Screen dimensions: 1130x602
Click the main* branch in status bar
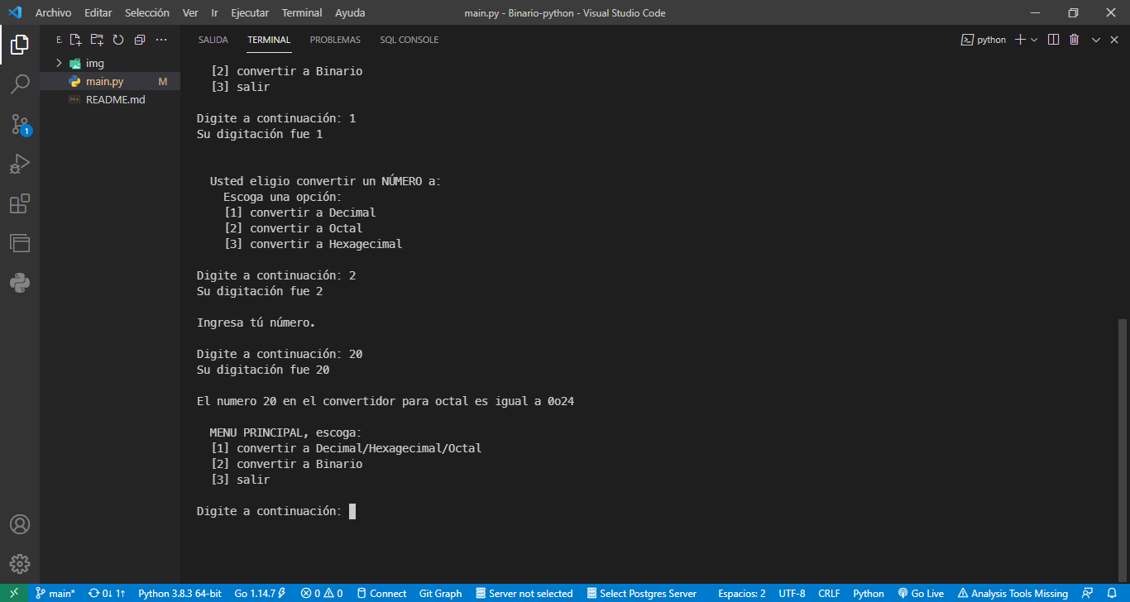pyautogui.click(x=55, y=593)
